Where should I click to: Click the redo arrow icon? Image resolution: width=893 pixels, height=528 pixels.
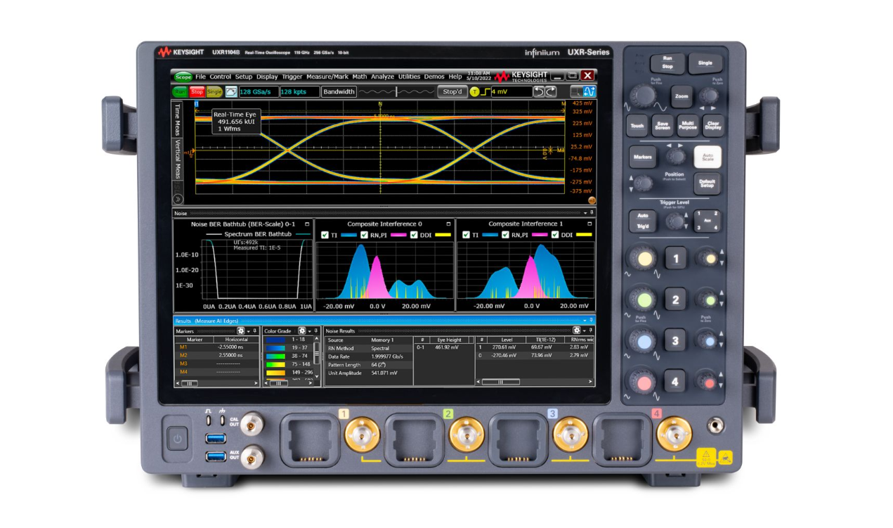point(549,91)
